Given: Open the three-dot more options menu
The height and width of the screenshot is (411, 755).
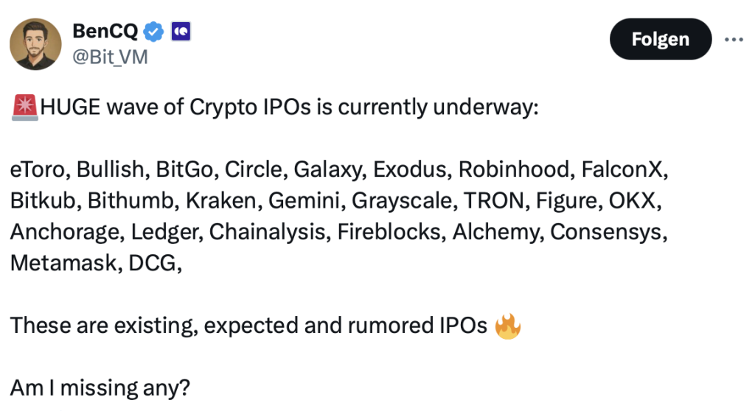Looking at the screenshot, I should 734,40.
